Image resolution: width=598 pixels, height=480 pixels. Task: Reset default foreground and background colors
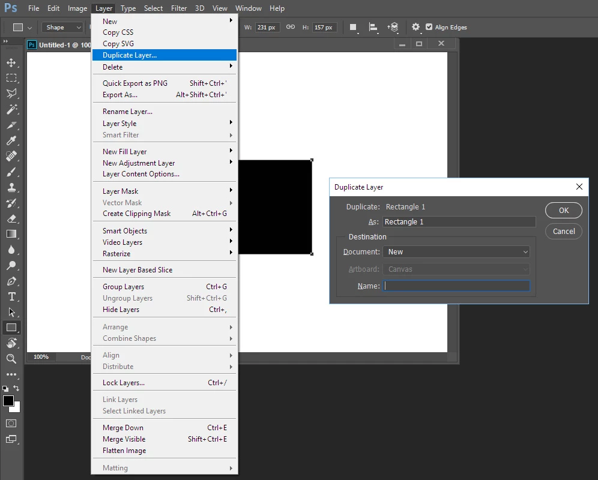pos(5,389)
